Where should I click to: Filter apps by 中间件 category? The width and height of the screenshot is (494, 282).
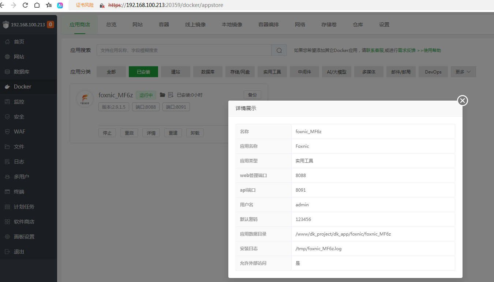pos(304,72)
